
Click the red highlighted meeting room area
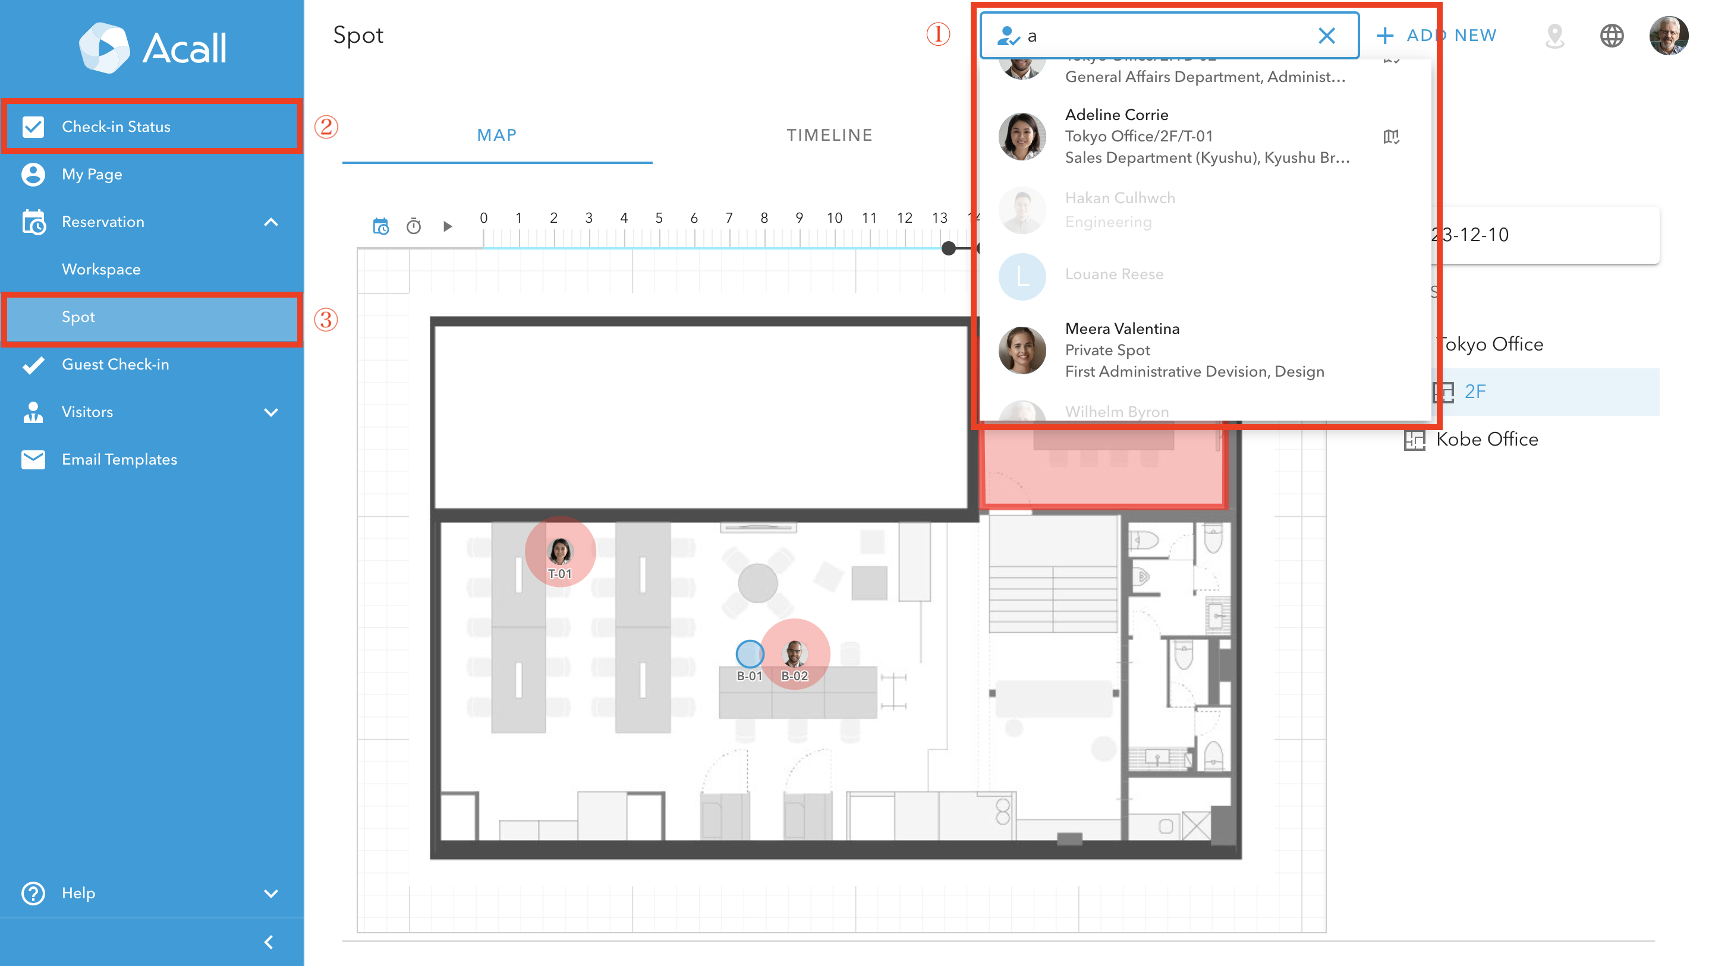pos(1103,468)
